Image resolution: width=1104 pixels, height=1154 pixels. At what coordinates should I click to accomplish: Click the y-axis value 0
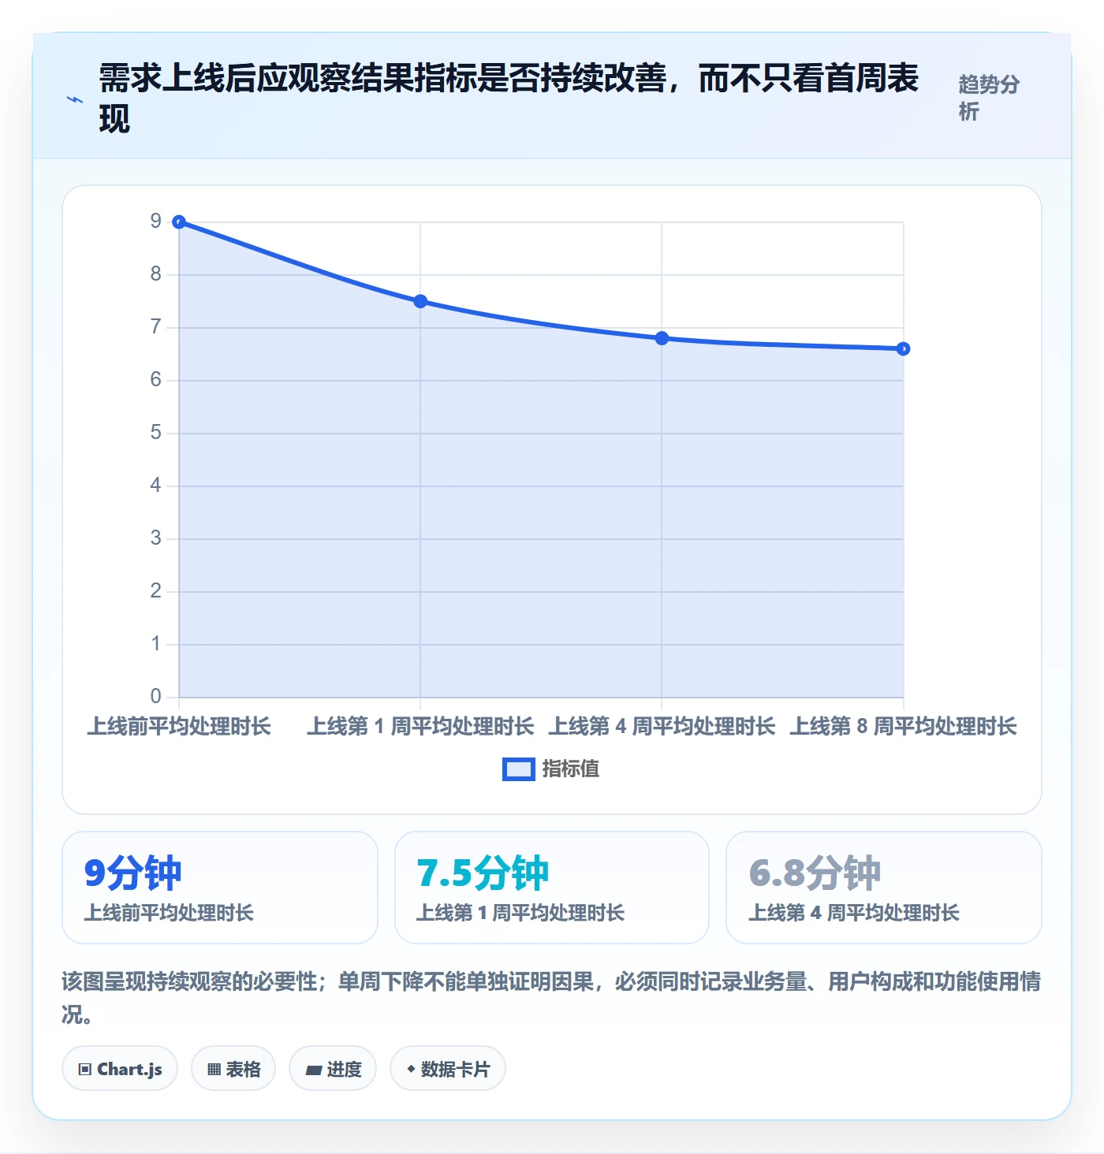pos(156,697)
